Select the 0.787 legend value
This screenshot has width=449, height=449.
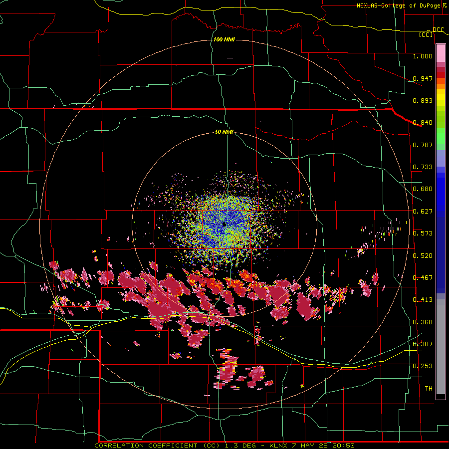point(423,145)
